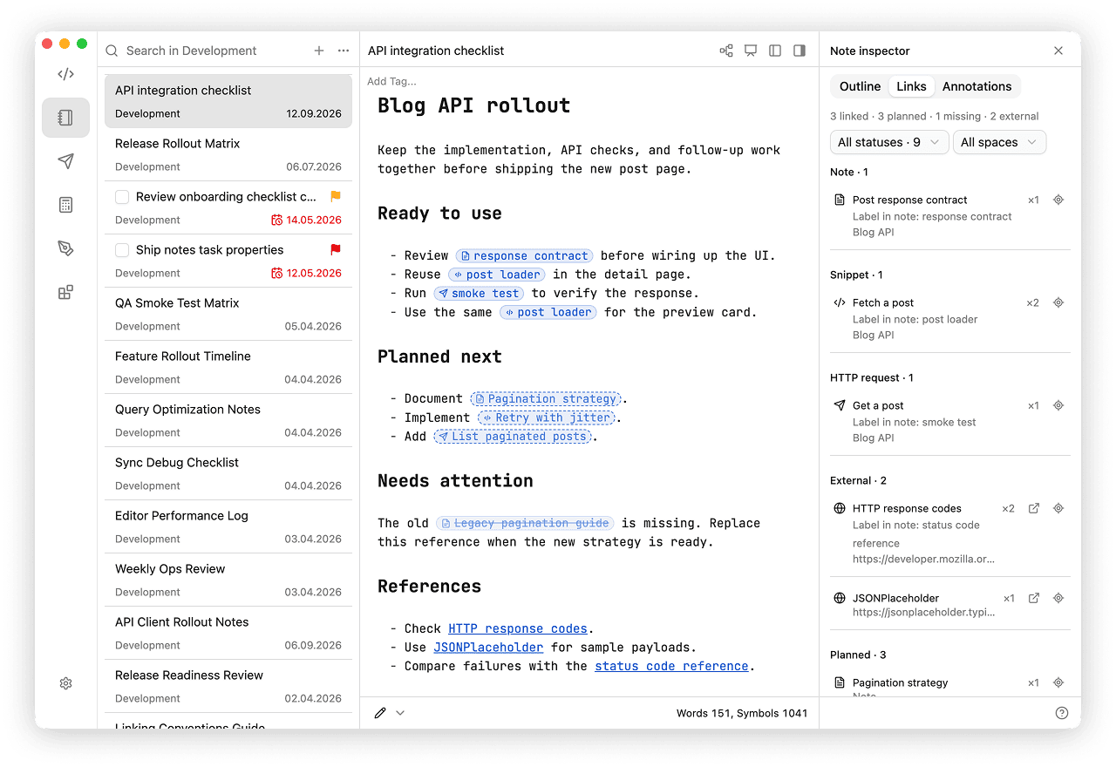Switch to the Outline tab

(x=860, y=86)
